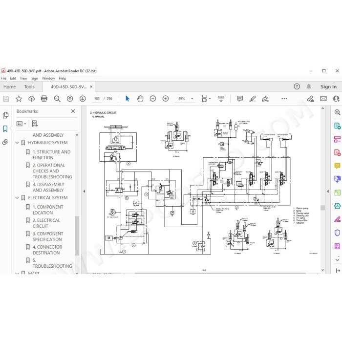This screenshot has height=342, width=342.
Task: Open bookmark 1. COMPONENT LOCATION
Action: pos(48,210)
